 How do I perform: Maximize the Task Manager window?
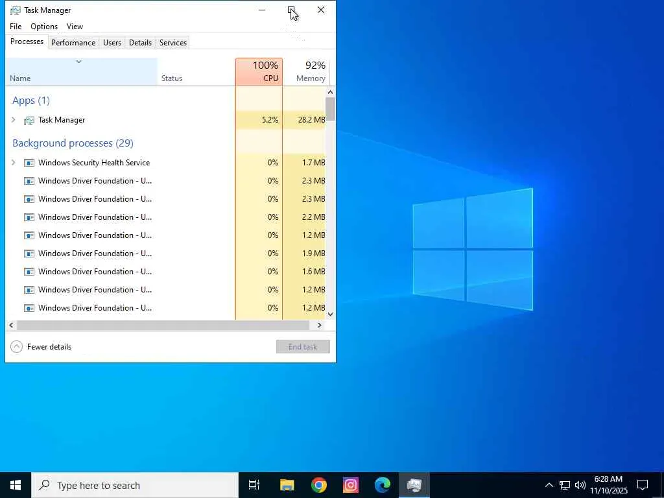(x=291, y=10)
